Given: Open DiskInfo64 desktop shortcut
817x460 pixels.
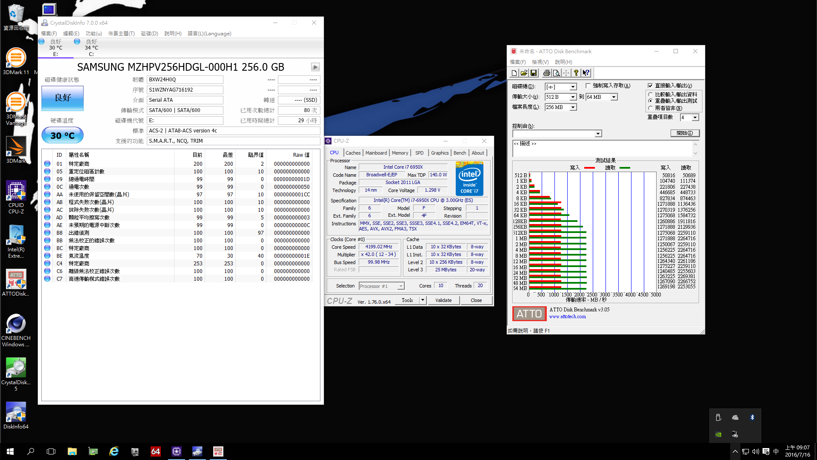Looking at the screenshot, I should point(16,416).
